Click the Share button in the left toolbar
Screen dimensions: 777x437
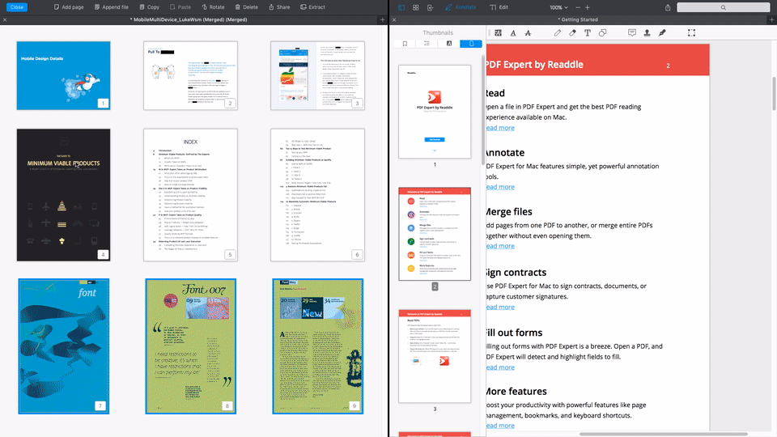coord(279,7)
